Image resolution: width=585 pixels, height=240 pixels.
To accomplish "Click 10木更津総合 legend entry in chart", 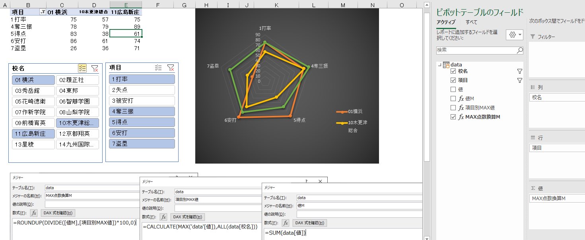I will pos(352,126).
